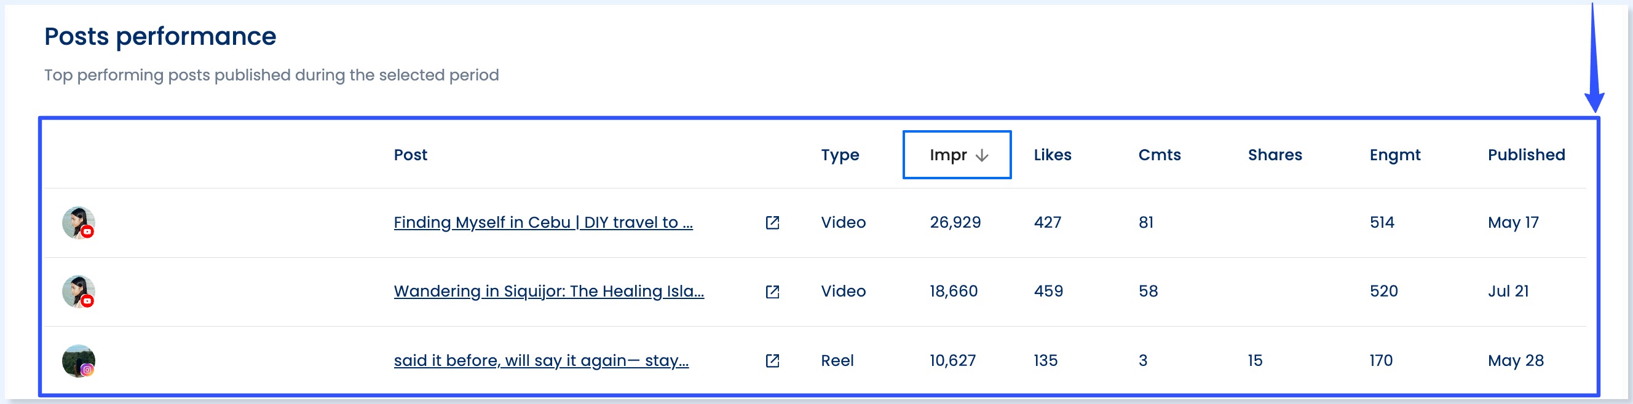Sort posts by Shares column
This screenshot has height=404, width=1633.
pyautogui.click(x=1274, y=155)
